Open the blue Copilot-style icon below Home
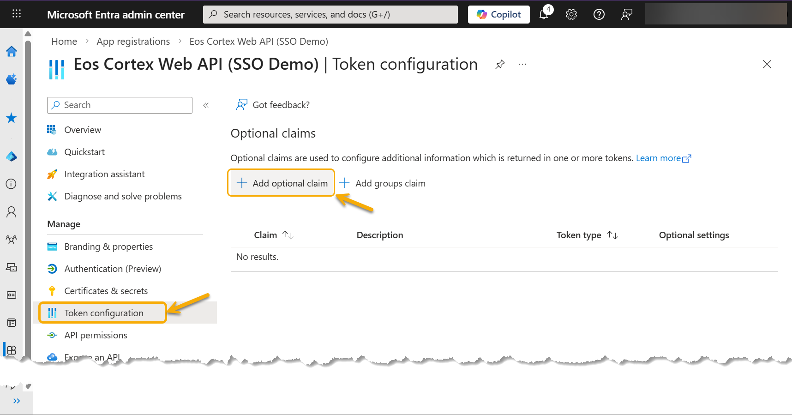Image resolution: width=792 pixels, height=415 pixels. coord(12,79)
